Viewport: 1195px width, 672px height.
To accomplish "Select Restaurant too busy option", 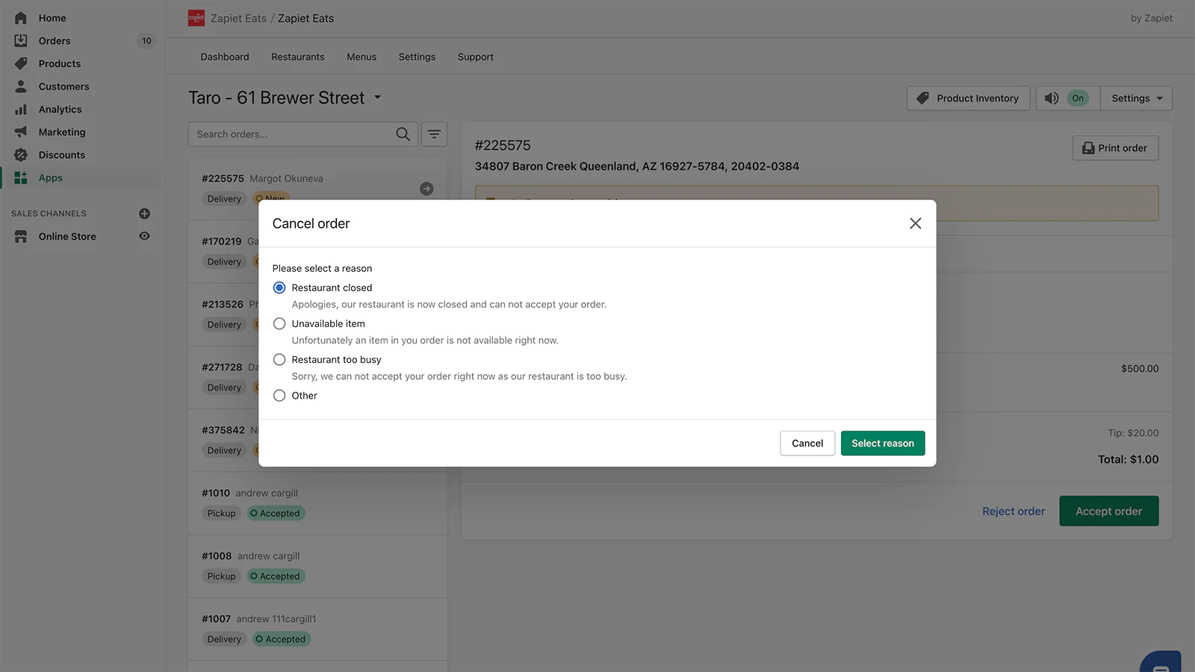I will click(279, 360).
